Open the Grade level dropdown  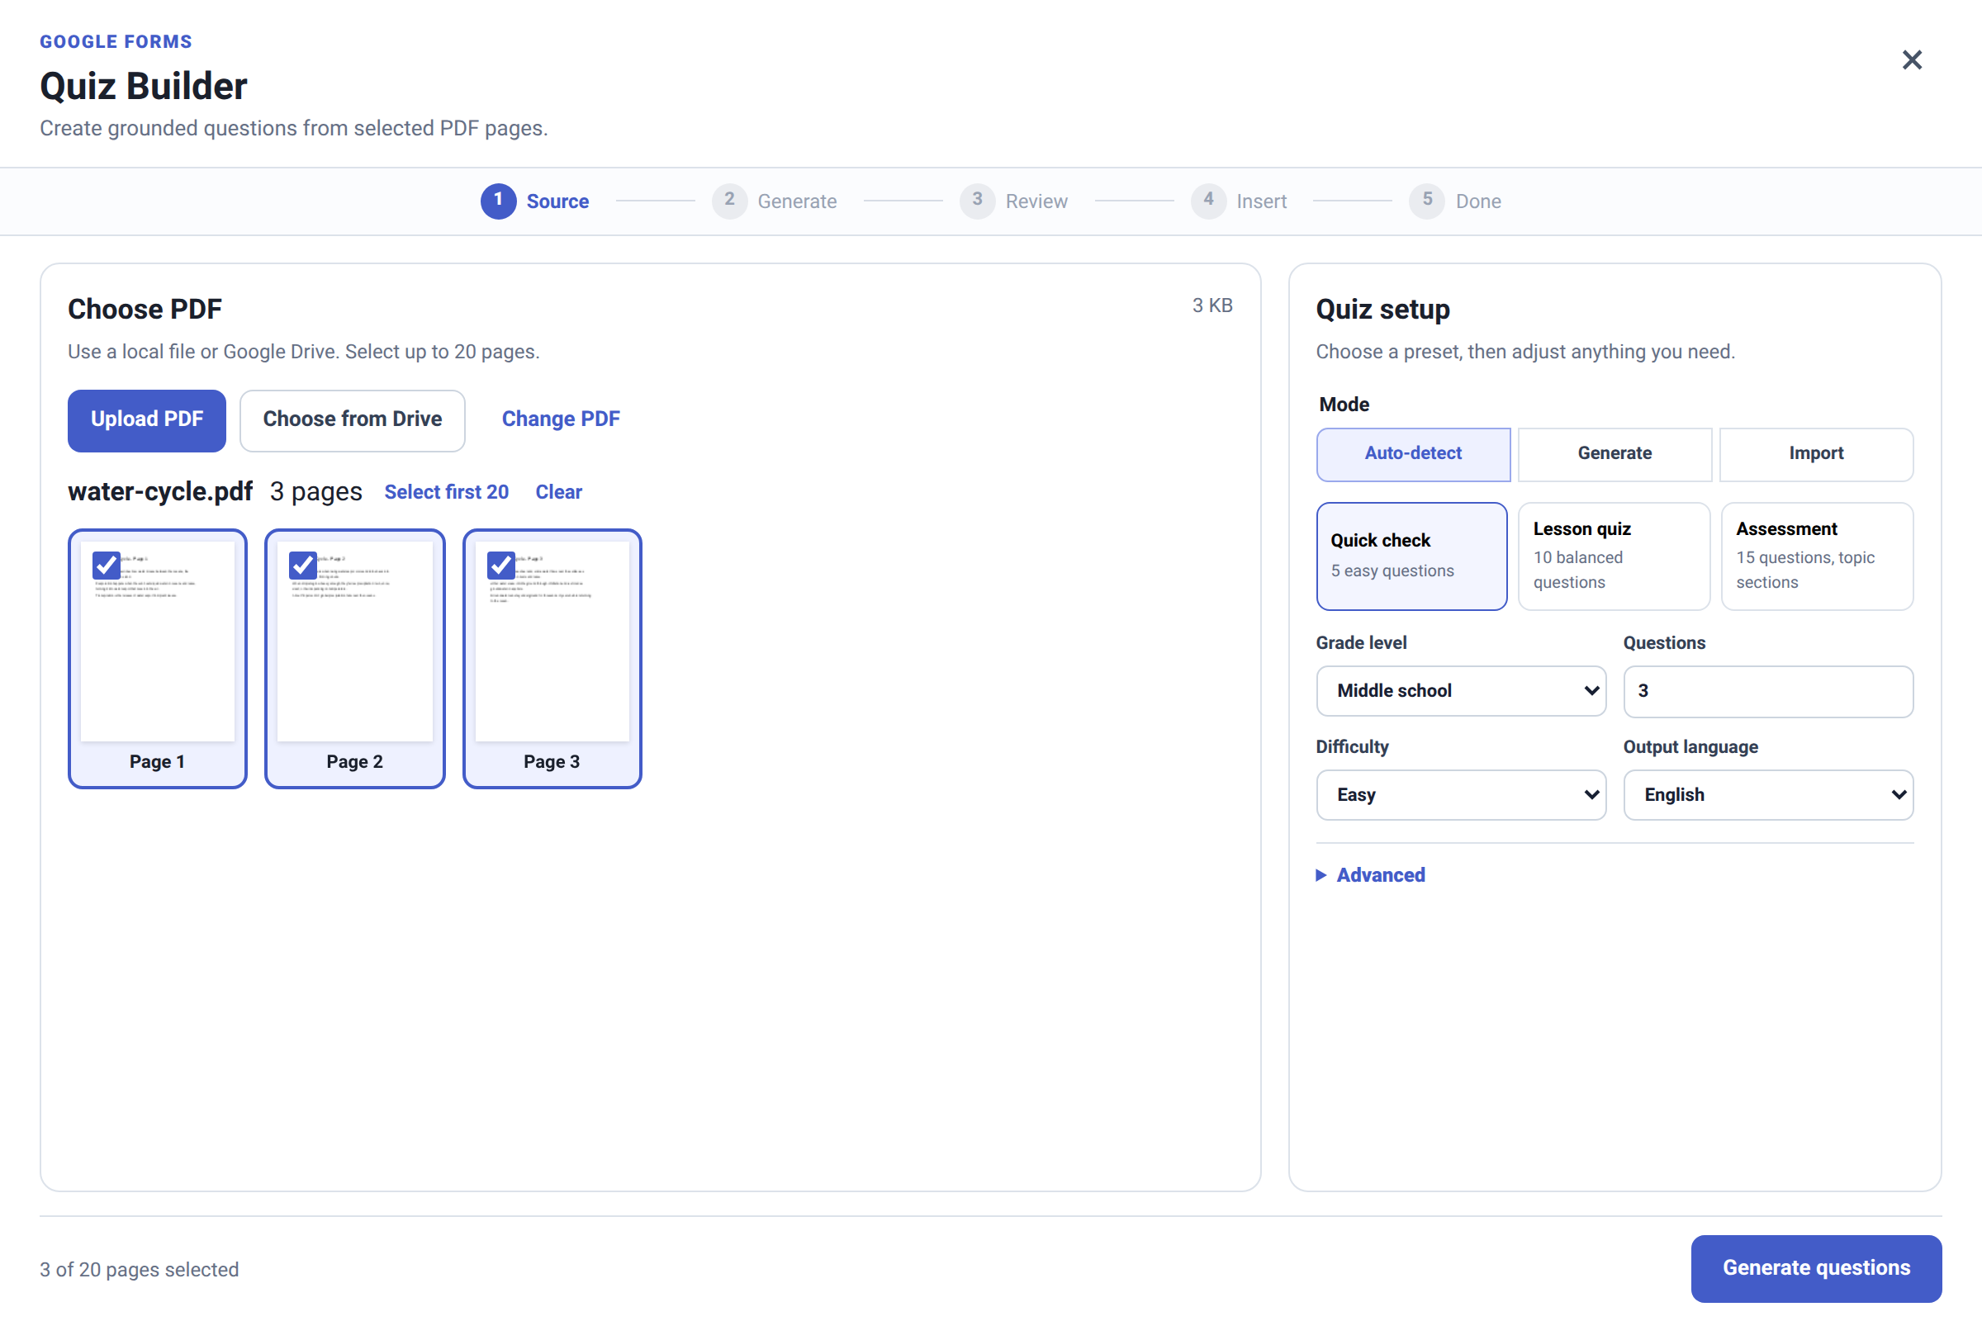tap(1461, 691)
